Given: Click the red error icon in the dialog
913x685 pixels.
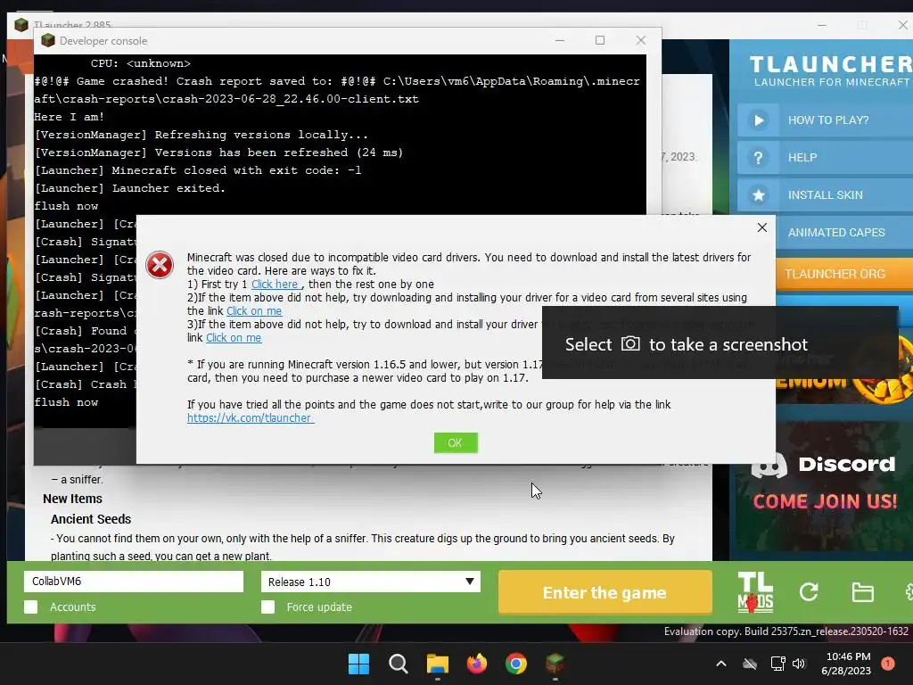Looking at the screenshot, I should pyautogui.click(x=160, y=265).
